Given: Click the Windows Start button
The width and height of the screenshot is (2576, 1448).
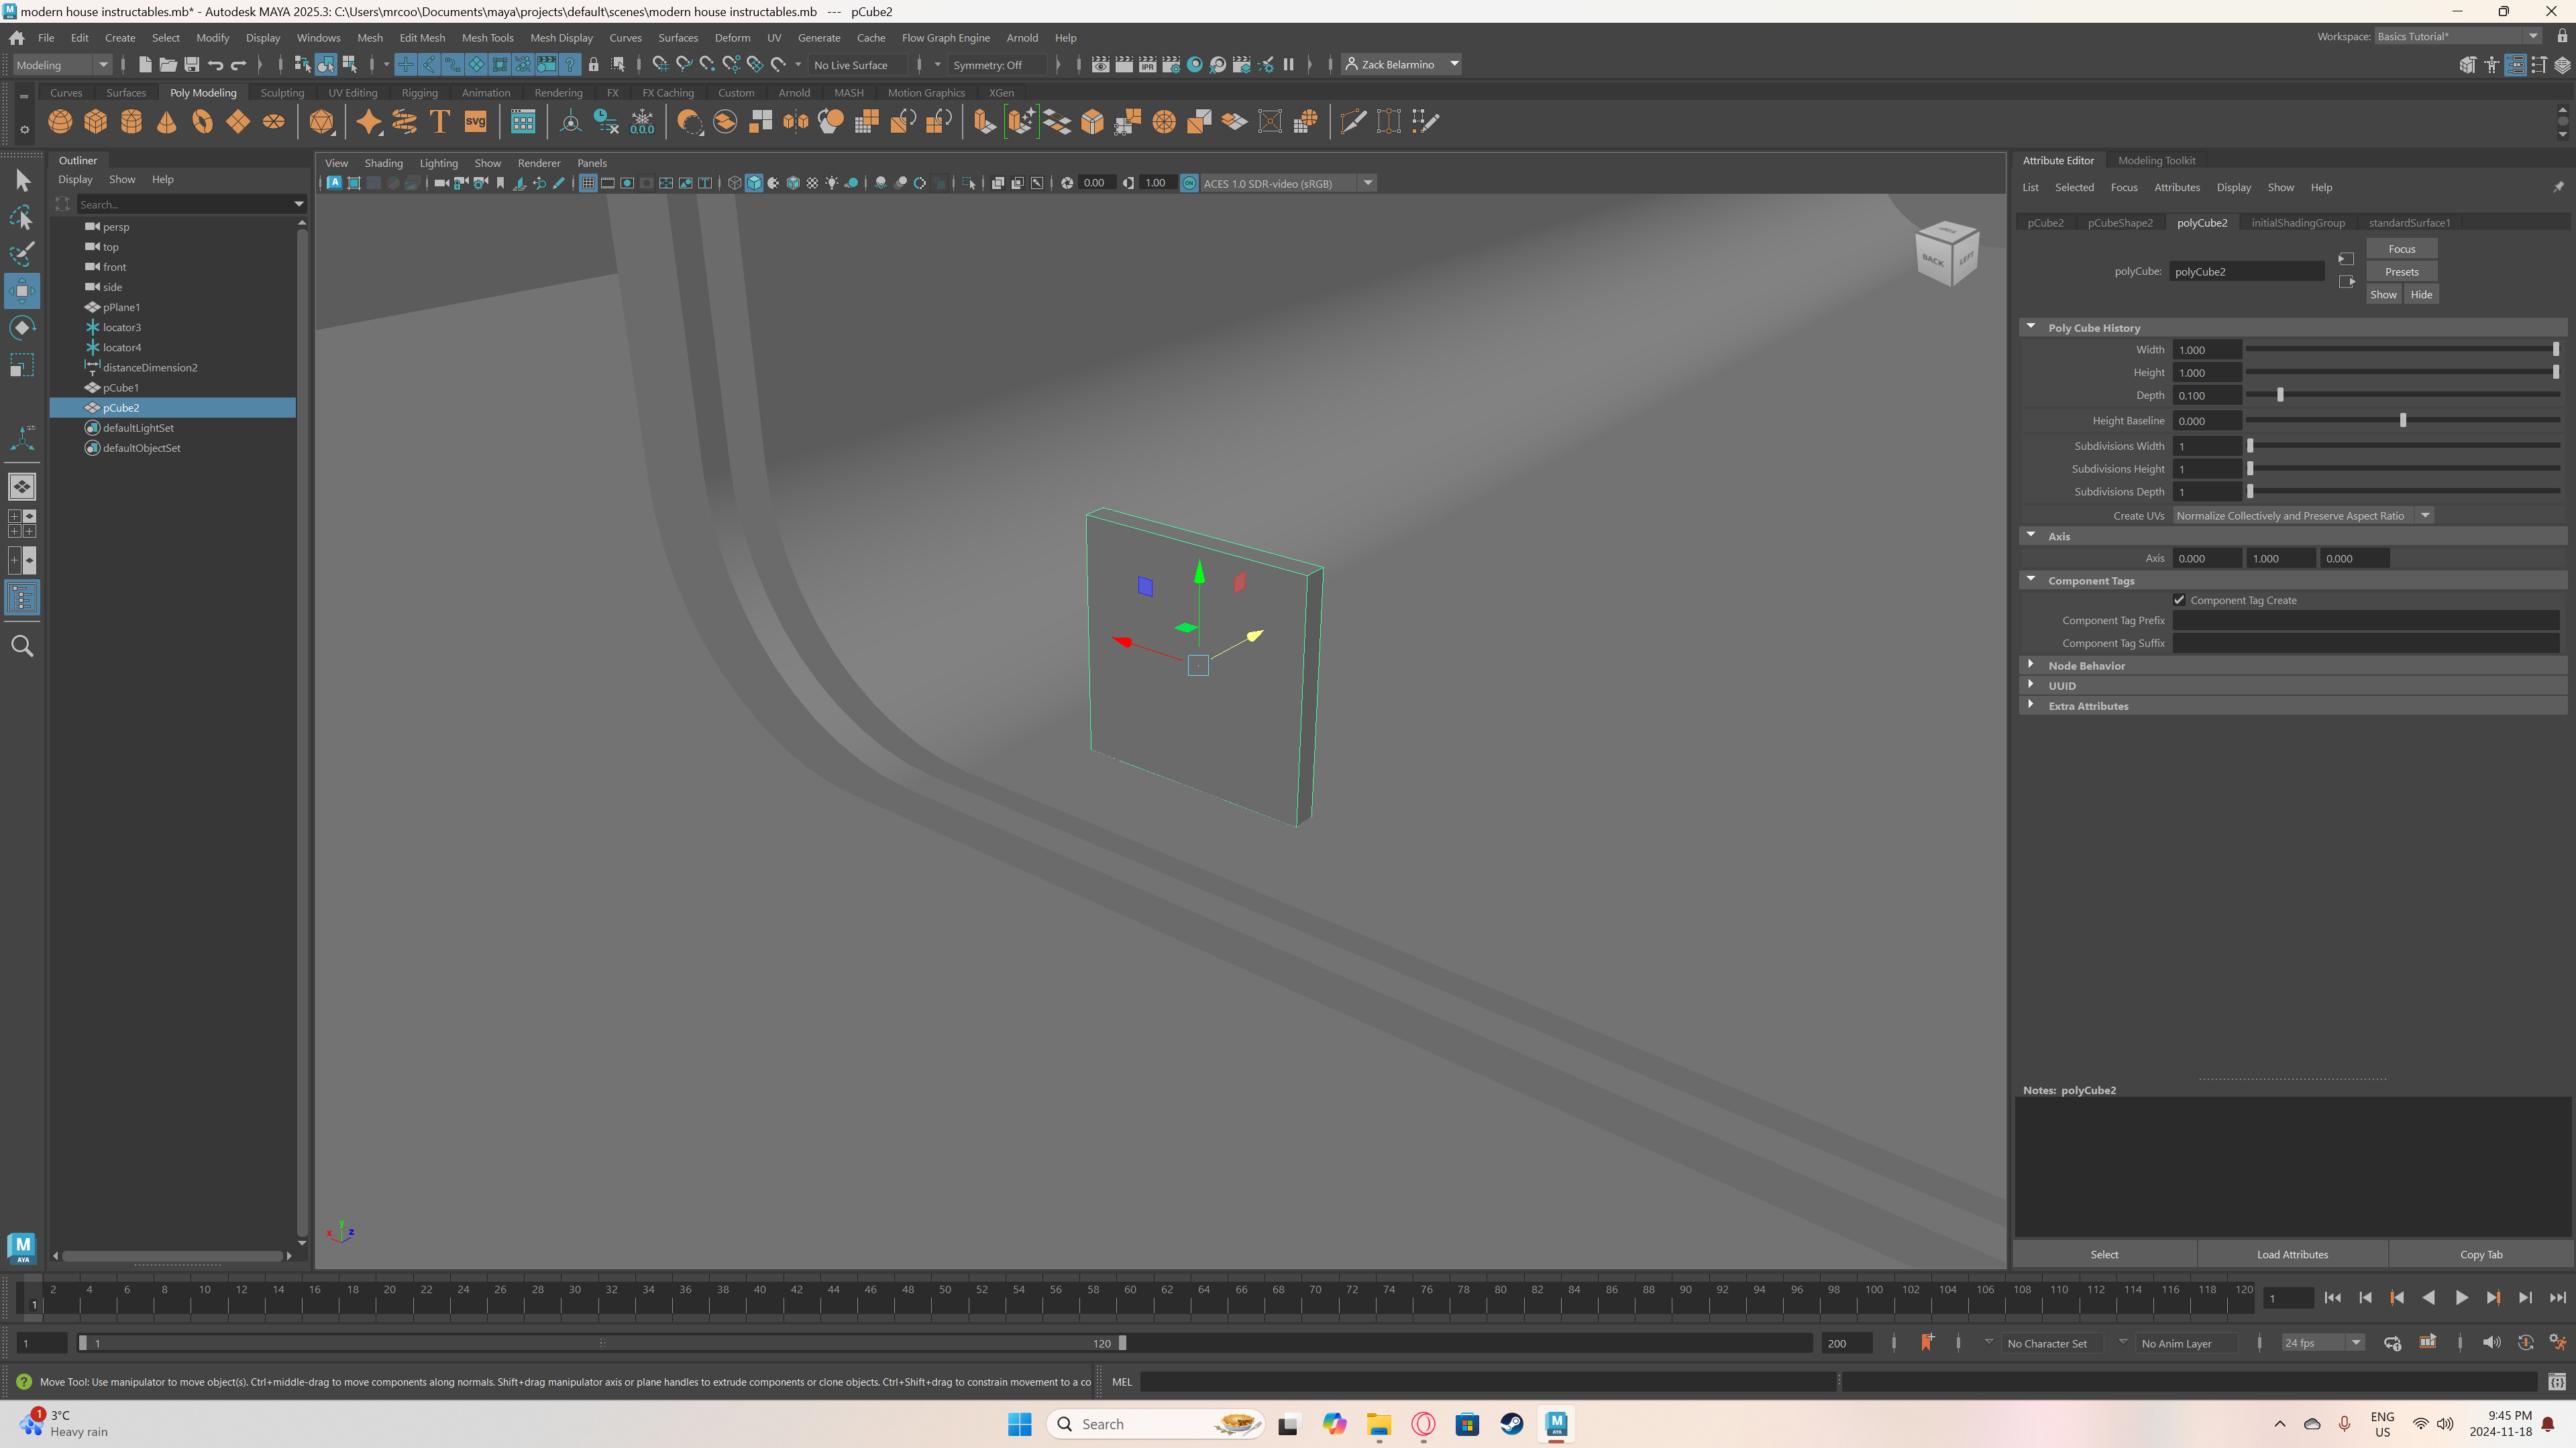Looking at the screenshot, I should (x=1019, y=1424).
